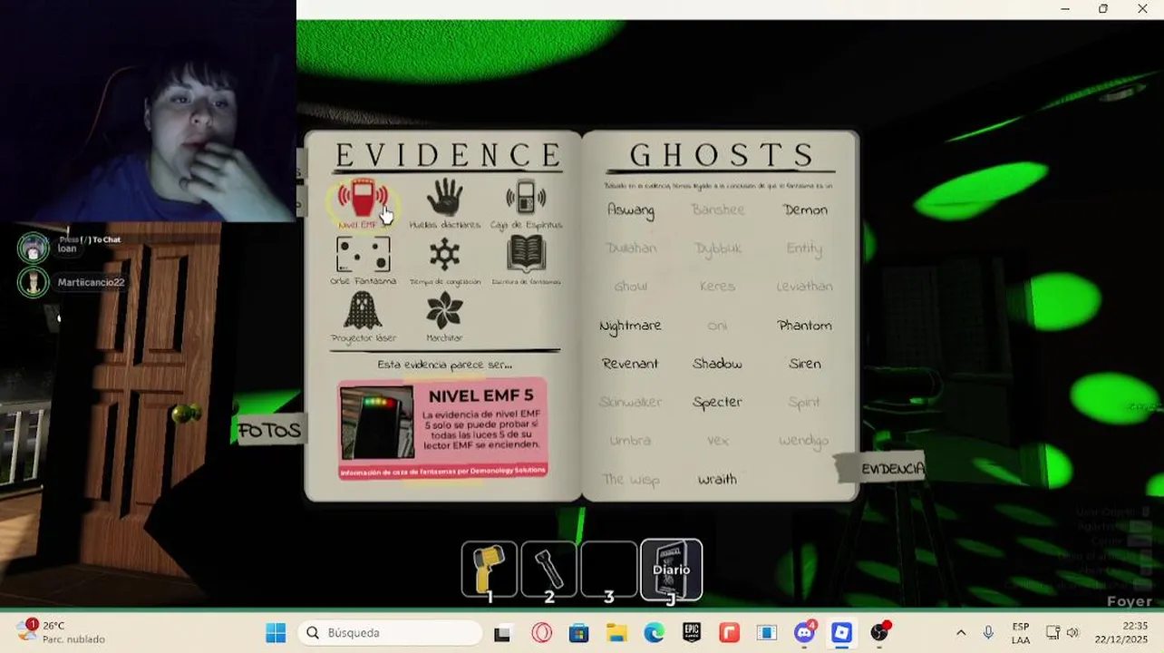Click the Nivel EMF 5 reader thumbnail
The image size is (1164, 653).
[377, 424]
